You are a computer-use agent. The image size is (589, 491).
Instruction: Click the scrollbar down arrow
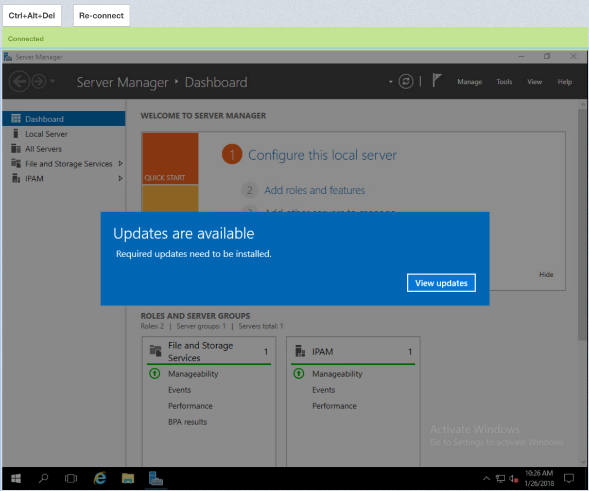(583, 462)
